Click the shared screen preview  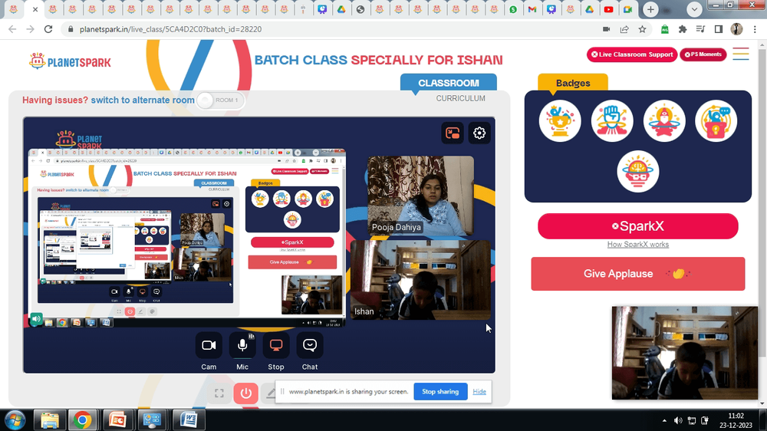tap(186, 238)
